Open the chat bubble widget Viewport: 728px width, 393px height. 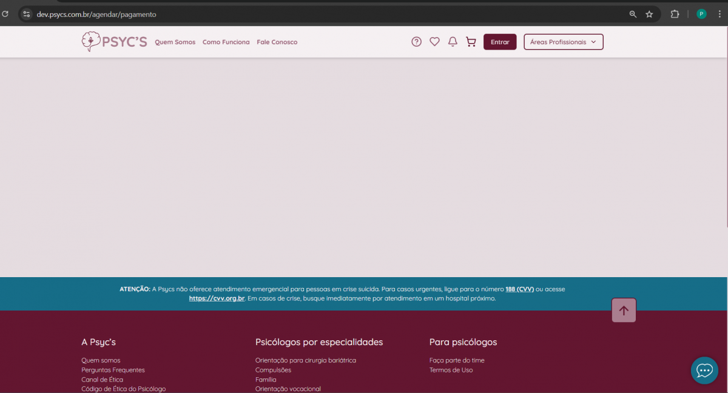704,370
